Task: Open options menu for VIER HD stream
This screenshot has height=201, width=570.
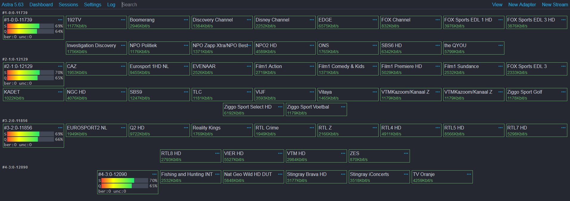Action: 280,153
